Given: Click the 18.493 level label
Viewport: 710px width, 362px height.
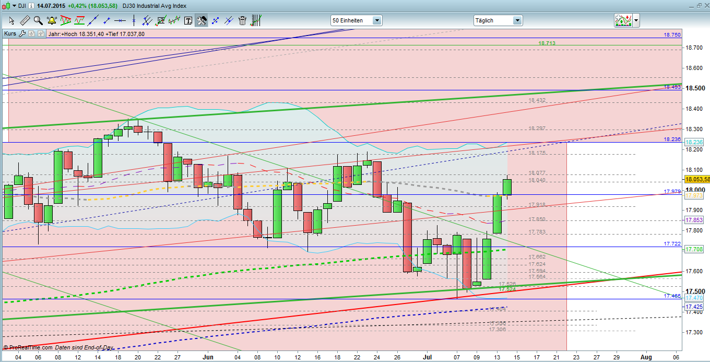Looking at the screenshot, I should (x=672, y=87).
